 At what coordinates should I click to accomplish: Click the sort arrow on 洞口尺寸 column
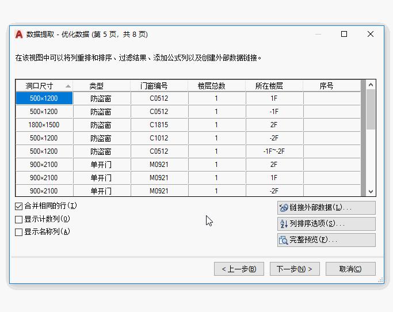[x=68, y=86]
